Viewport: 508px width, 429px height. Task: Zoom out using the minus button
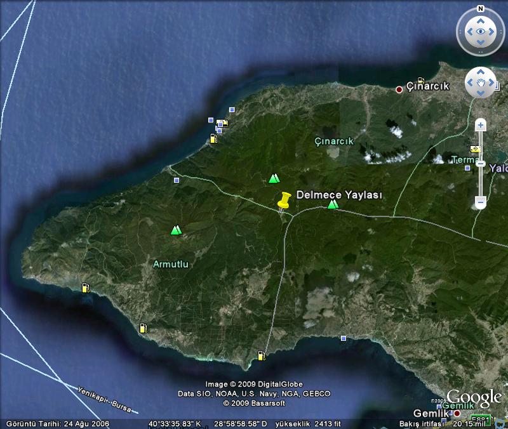click(481, 202)
